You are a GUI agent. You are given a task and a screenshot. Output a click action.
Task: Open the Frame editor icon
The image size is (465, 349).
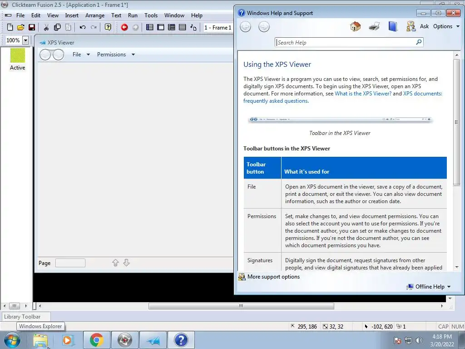161,27
